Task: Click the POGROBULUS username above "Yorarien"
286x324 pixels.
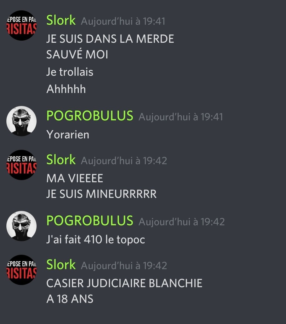Action: [90, 116]
